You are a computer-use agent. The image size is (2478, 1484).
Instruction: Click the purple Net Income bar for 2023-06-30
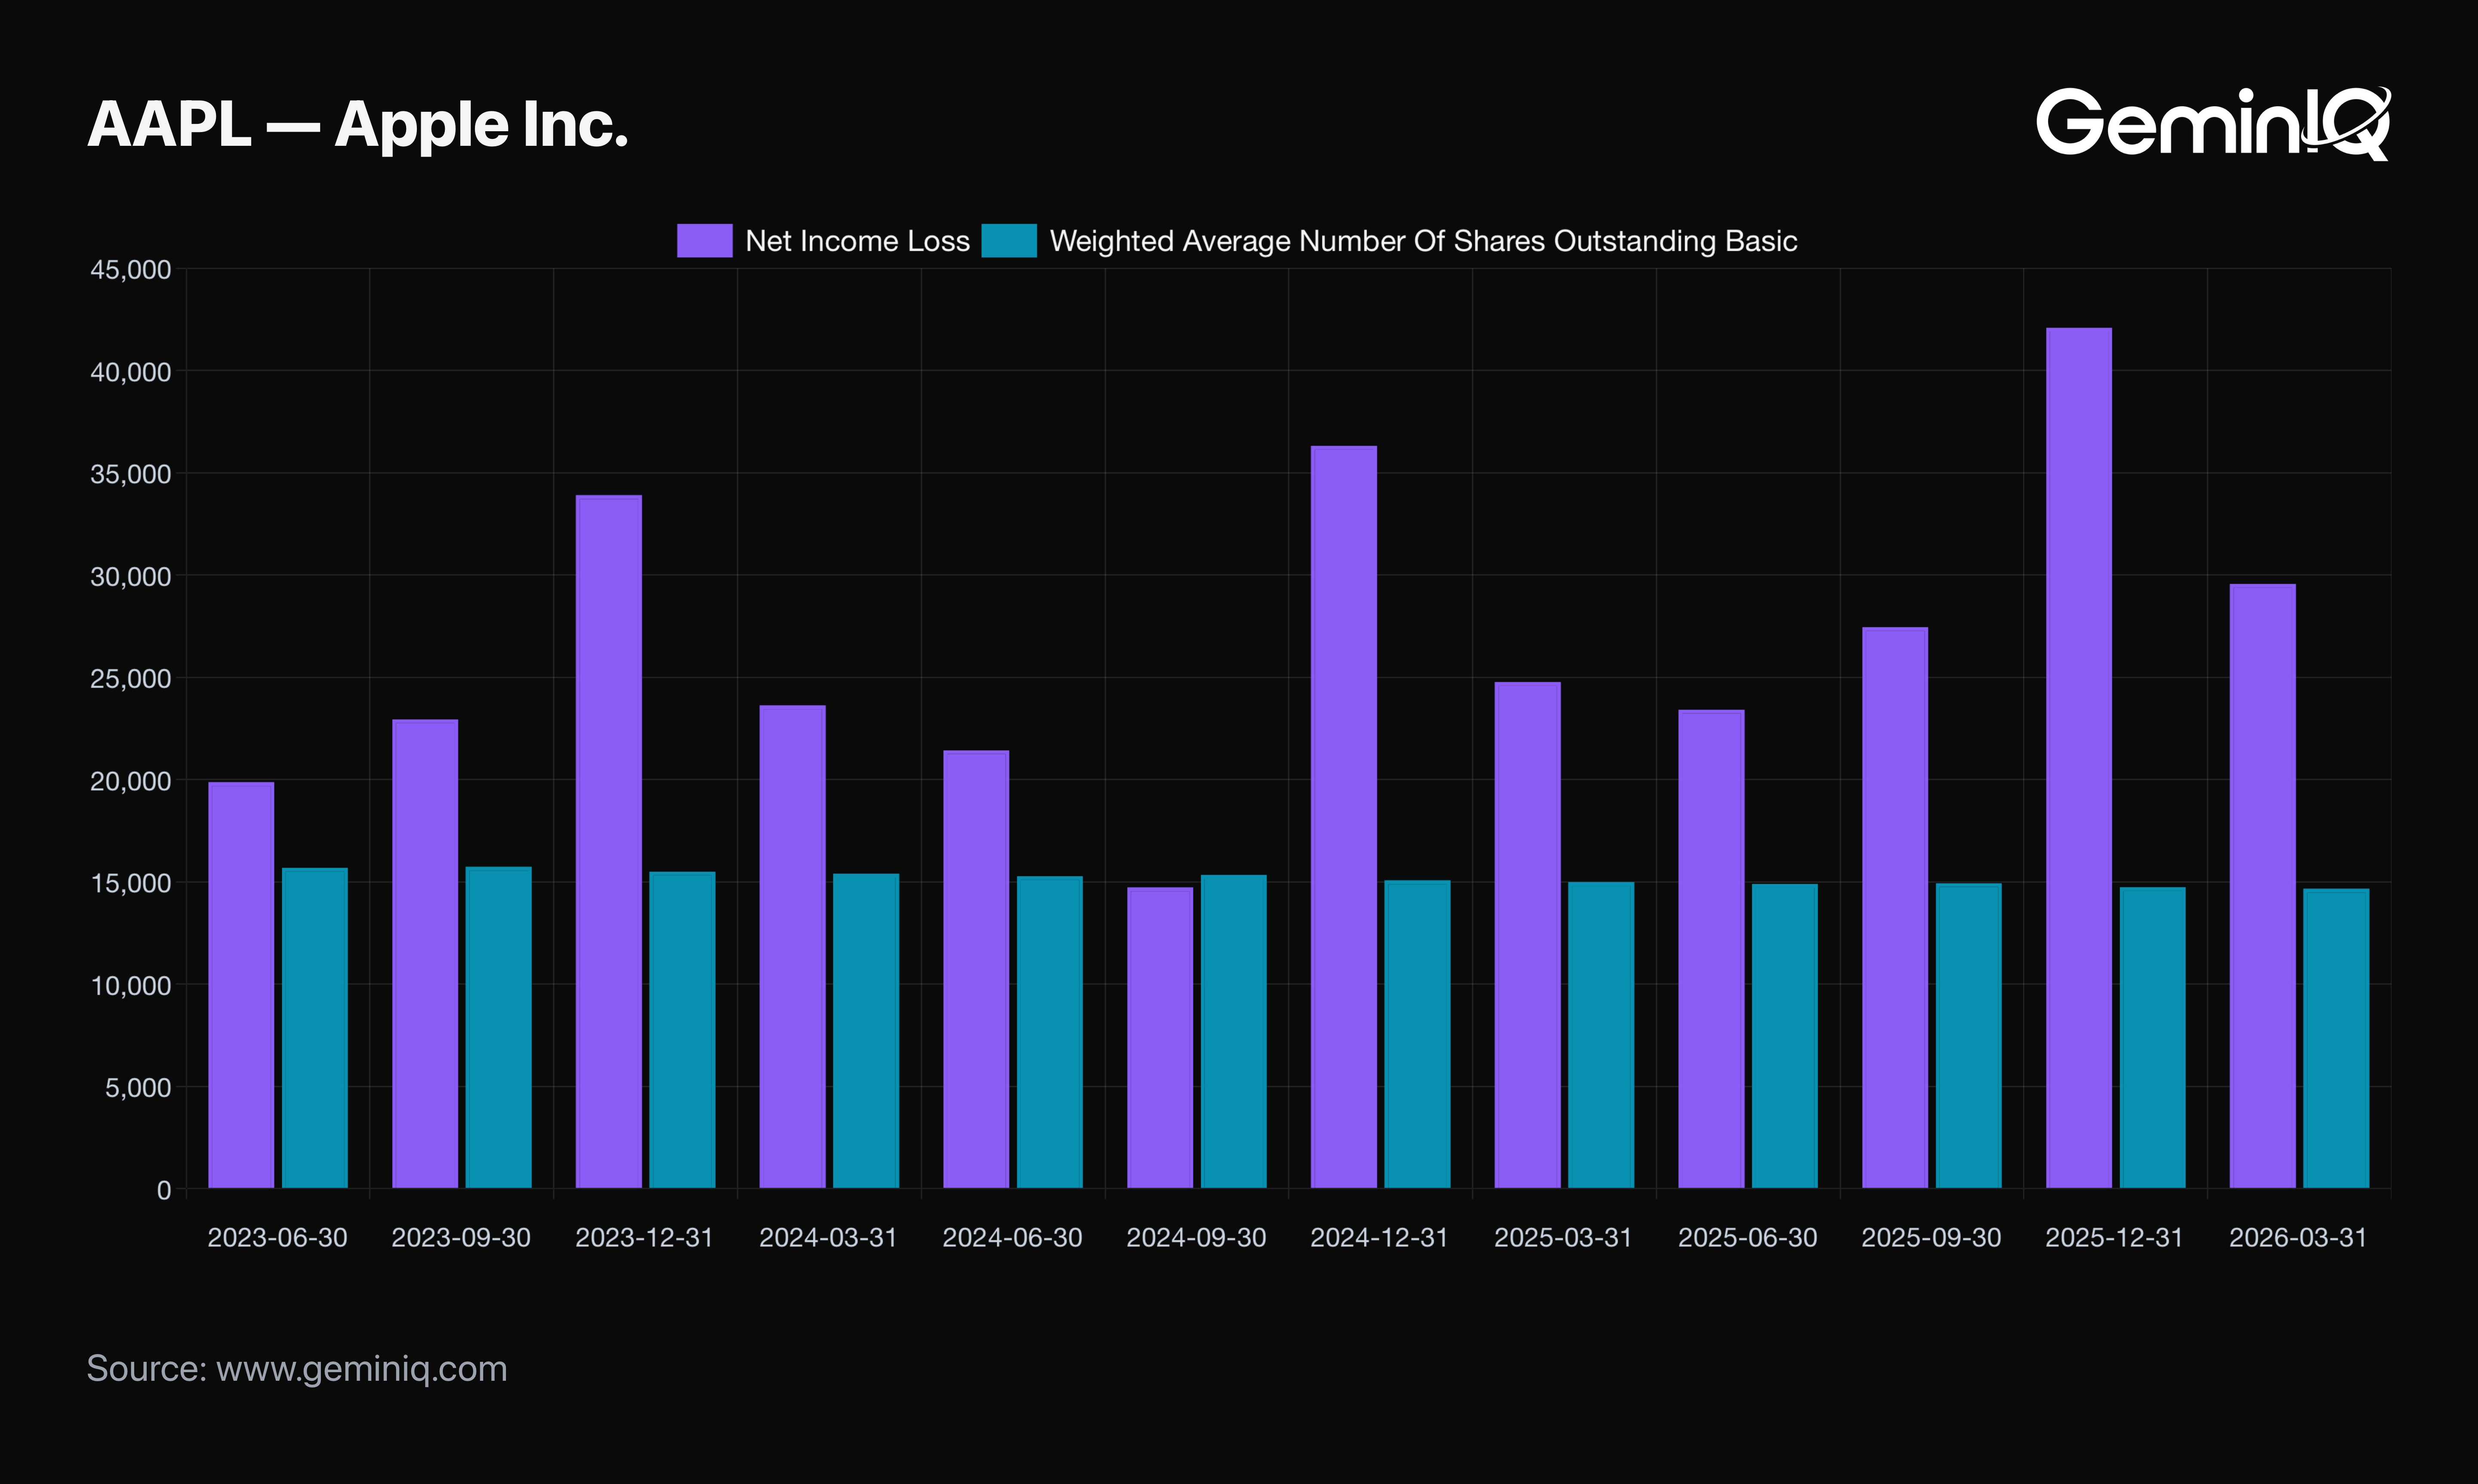(241, 985)
